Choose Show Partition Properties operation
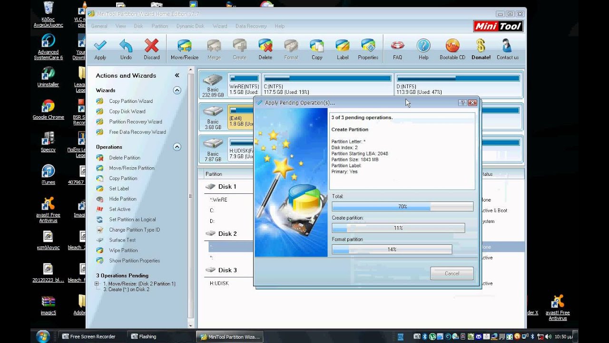 [135, 261]
